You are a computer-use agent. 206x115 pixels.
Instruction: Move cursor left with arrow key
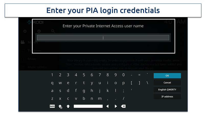pos(107,106)
